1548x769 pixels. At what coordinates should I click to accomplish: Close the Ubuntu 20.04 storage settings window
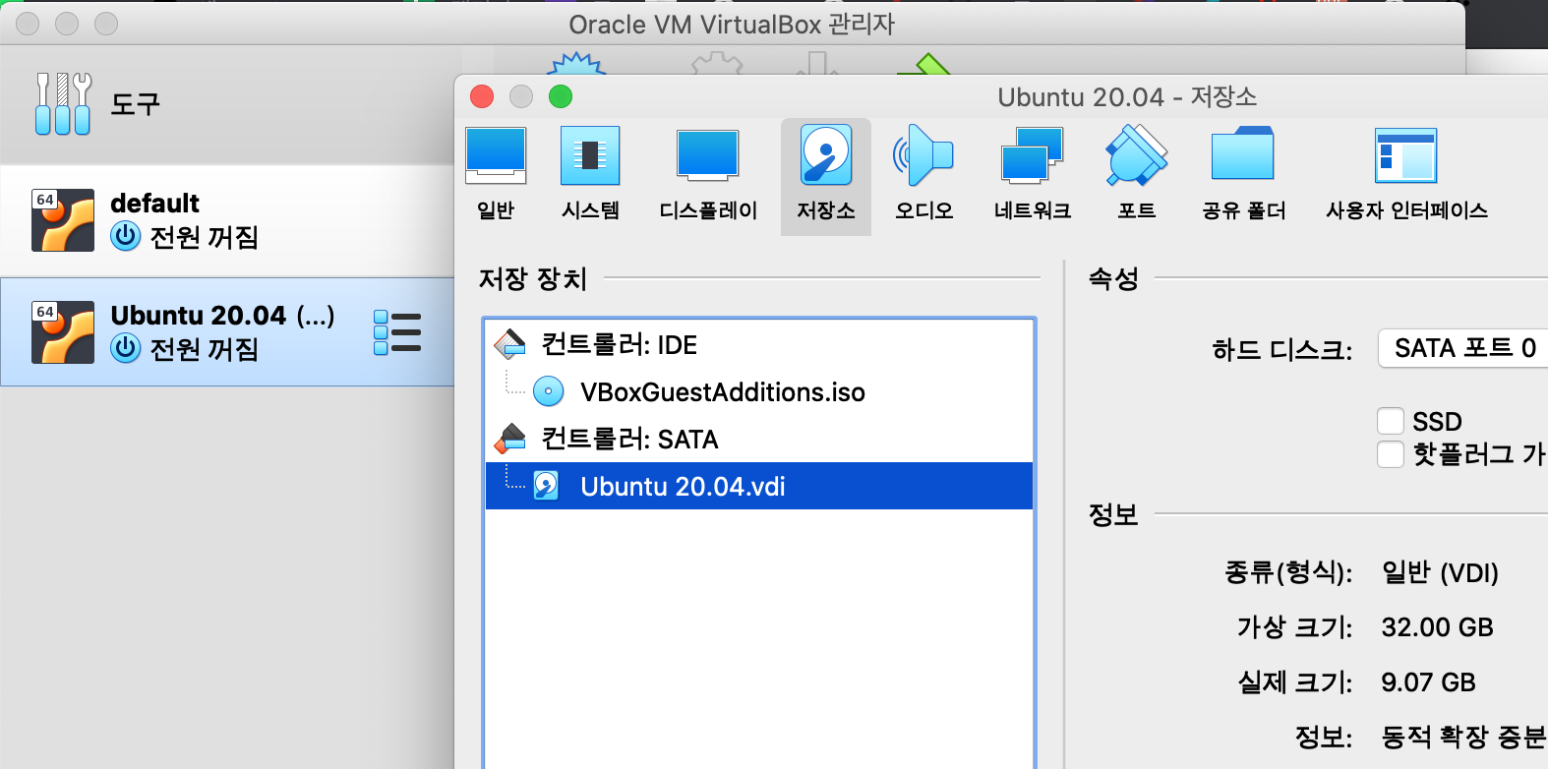click(482, 96)
